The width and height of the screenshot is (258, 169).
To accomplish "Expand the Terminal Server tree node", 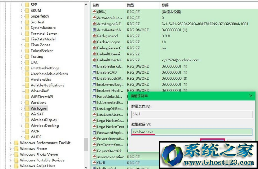I will pyautogui.click(x=22, y=34).
